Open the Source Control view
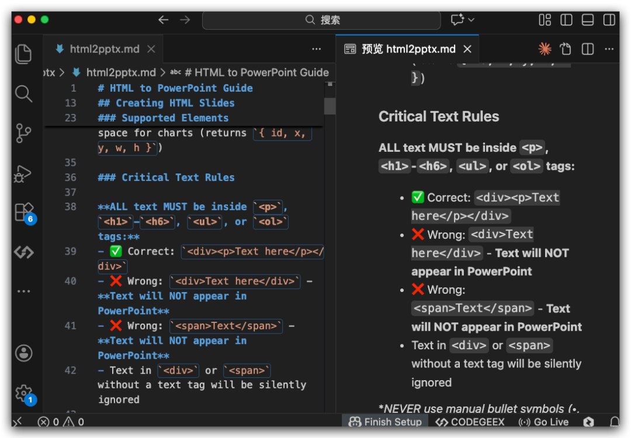Viewport: 631px width, 438px height. (23, 133)
